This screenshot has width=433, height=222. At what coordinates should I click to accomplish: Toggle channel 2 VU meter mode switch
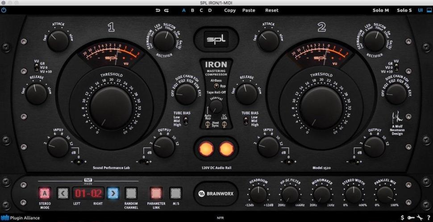[396, 67]
